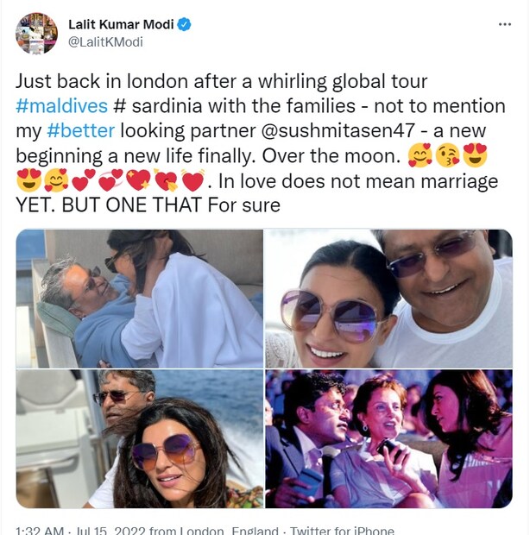530x535 pixels.
Task: Open photo of three people seated at event
Action: click(x=388, y=438)
